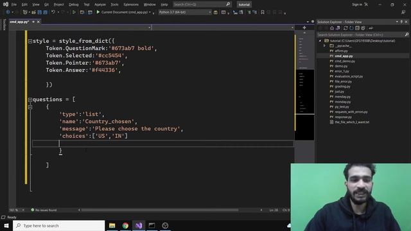The image size is (411, 231).
Task: Click the Python environments icon beside interpreter box
Action: click(x=216, y=12)
